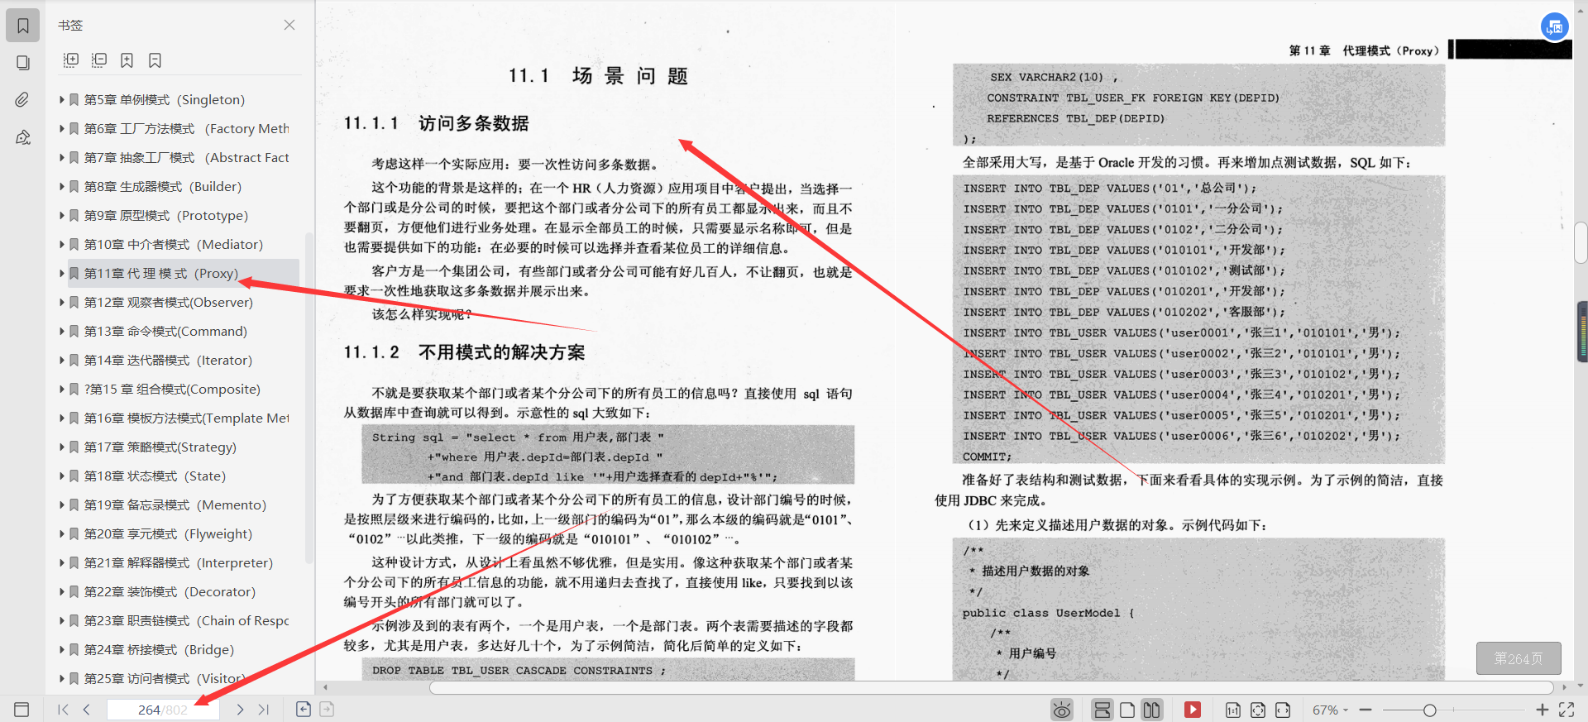Close the 书签 bookmarks panel

click(289, 25)
